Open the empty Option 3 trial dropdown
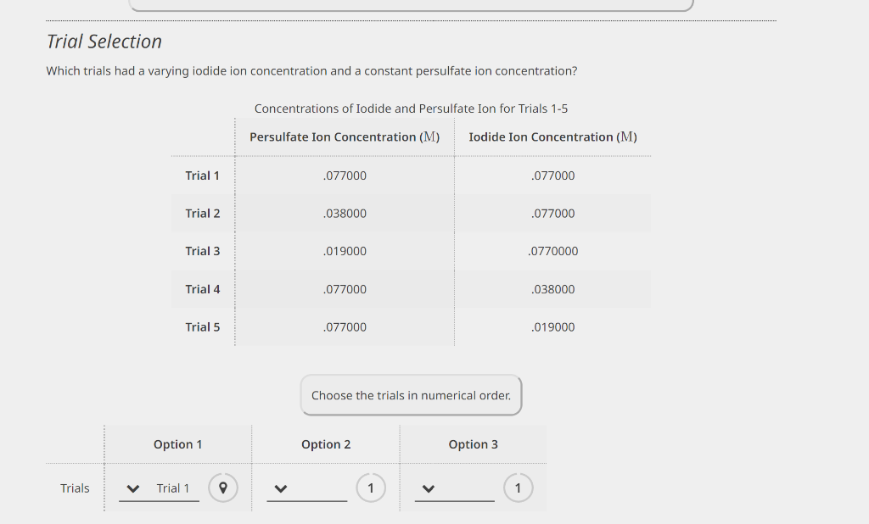This screenshot has height=524, width=869. [x=428, y=488]
